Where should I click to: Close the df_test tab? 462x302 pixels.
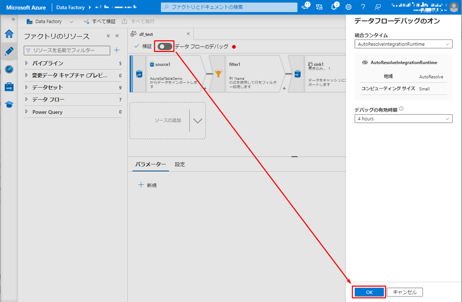[188, 34]
